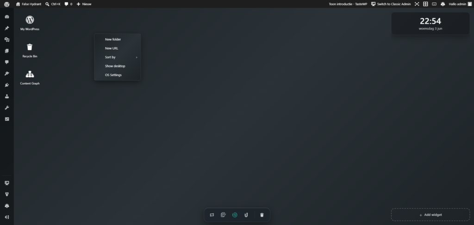Click the 22:54 clock widget
Screen dimensions: 474x225
[x=430, y=24]
